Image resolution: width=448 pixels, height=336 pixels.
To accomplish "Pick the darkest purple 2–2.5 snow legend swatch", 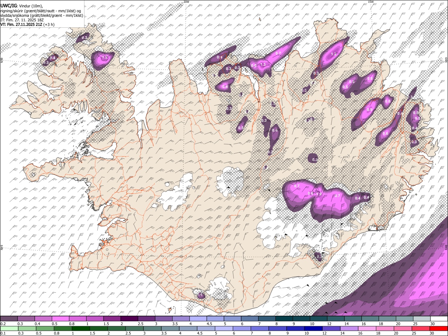I will pyautogui.click(x=129, y=319).
